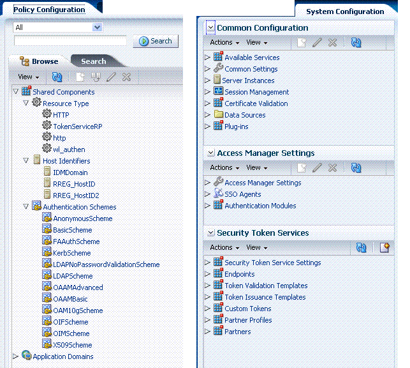Click the refresh icon in Security Token Services toolbar
410x368 pixels.
[362, 247]
